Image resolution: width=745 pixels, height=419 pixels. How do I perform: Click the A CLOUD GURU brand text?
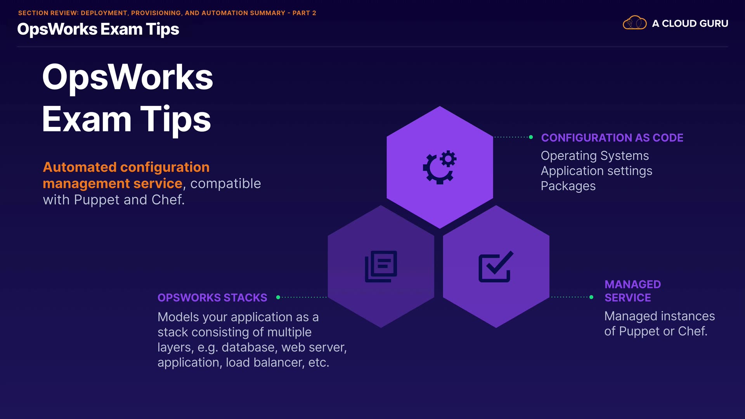pos(690,23)
